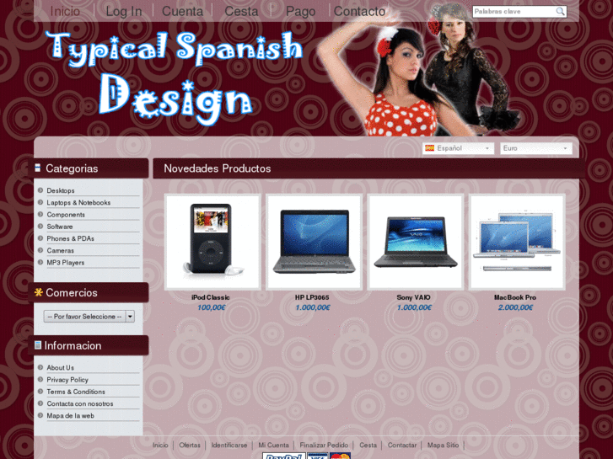
Task: Click footer Finalizar Pedido link
Action: pos(324,445)
